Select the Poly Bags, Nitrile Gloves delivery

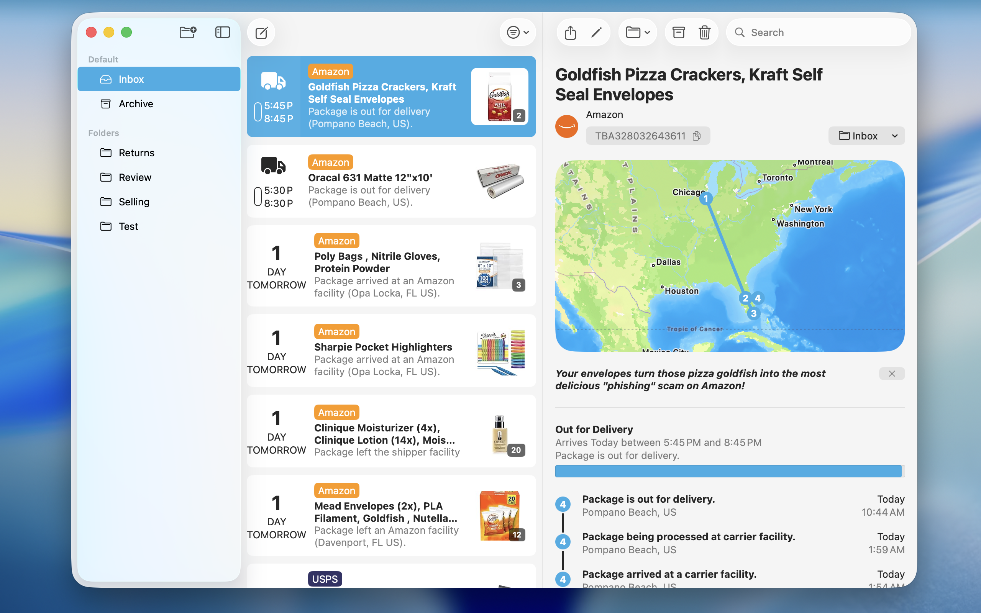tap(391, 266)
